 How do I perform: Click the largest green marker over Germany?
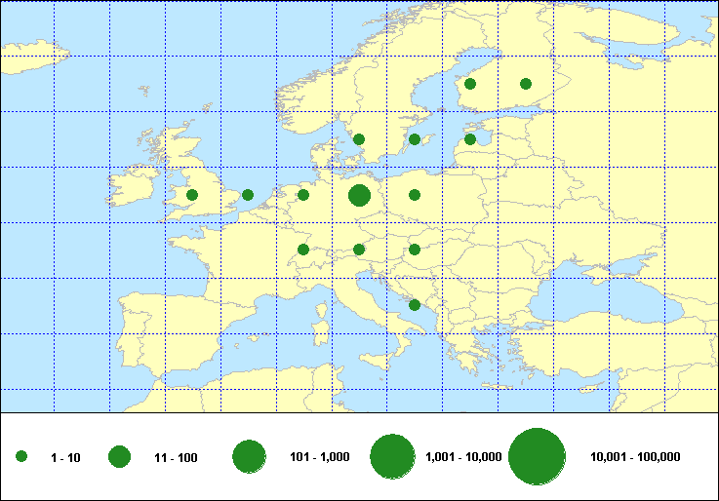(359, 195)
